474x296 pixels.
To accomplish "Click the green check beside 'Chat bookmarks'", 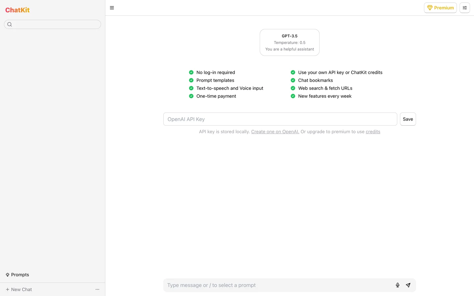I will coord(293,80).
